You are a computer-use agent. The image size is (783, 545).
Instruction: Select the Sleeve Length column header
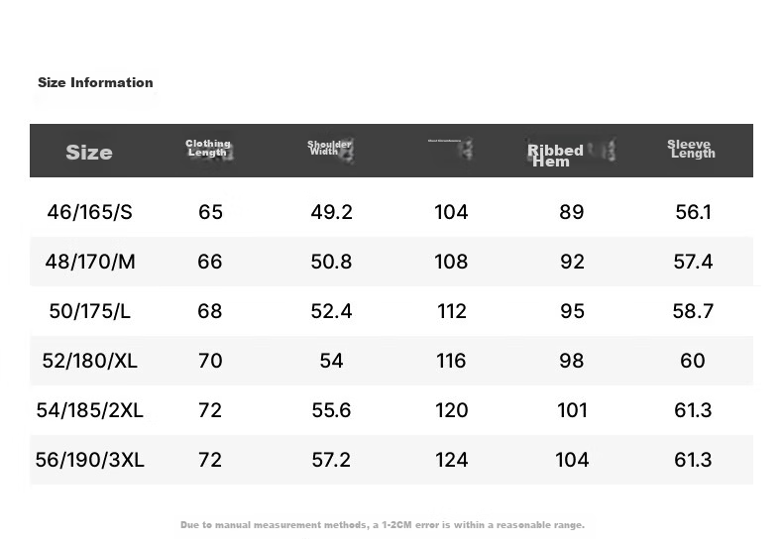tap(691, 150)
